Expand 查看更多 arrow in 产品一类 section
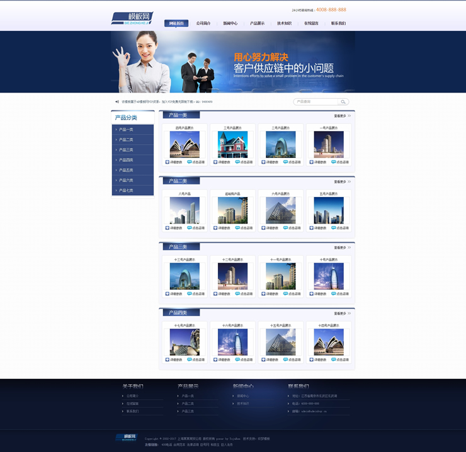The image size is (466, 452). [349, 116]
